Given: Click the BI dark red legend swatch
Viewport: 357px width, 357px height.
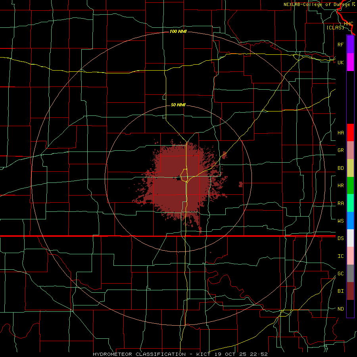Looking at the screenshot, I should (350, 291).
